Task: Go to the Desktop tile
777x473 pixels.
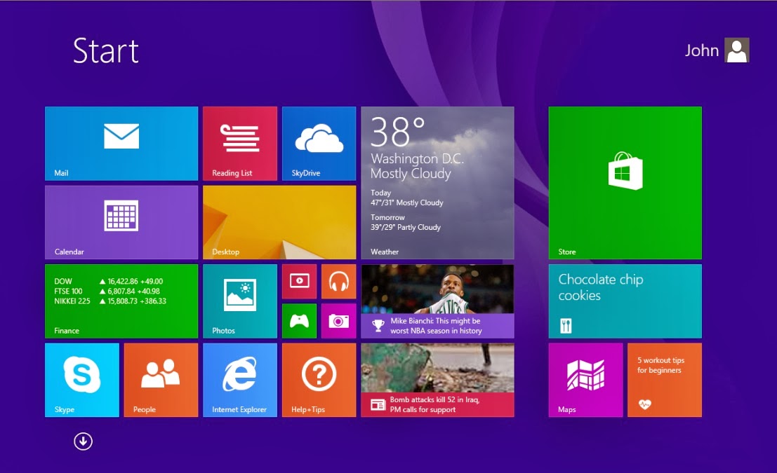Action: 279,222
